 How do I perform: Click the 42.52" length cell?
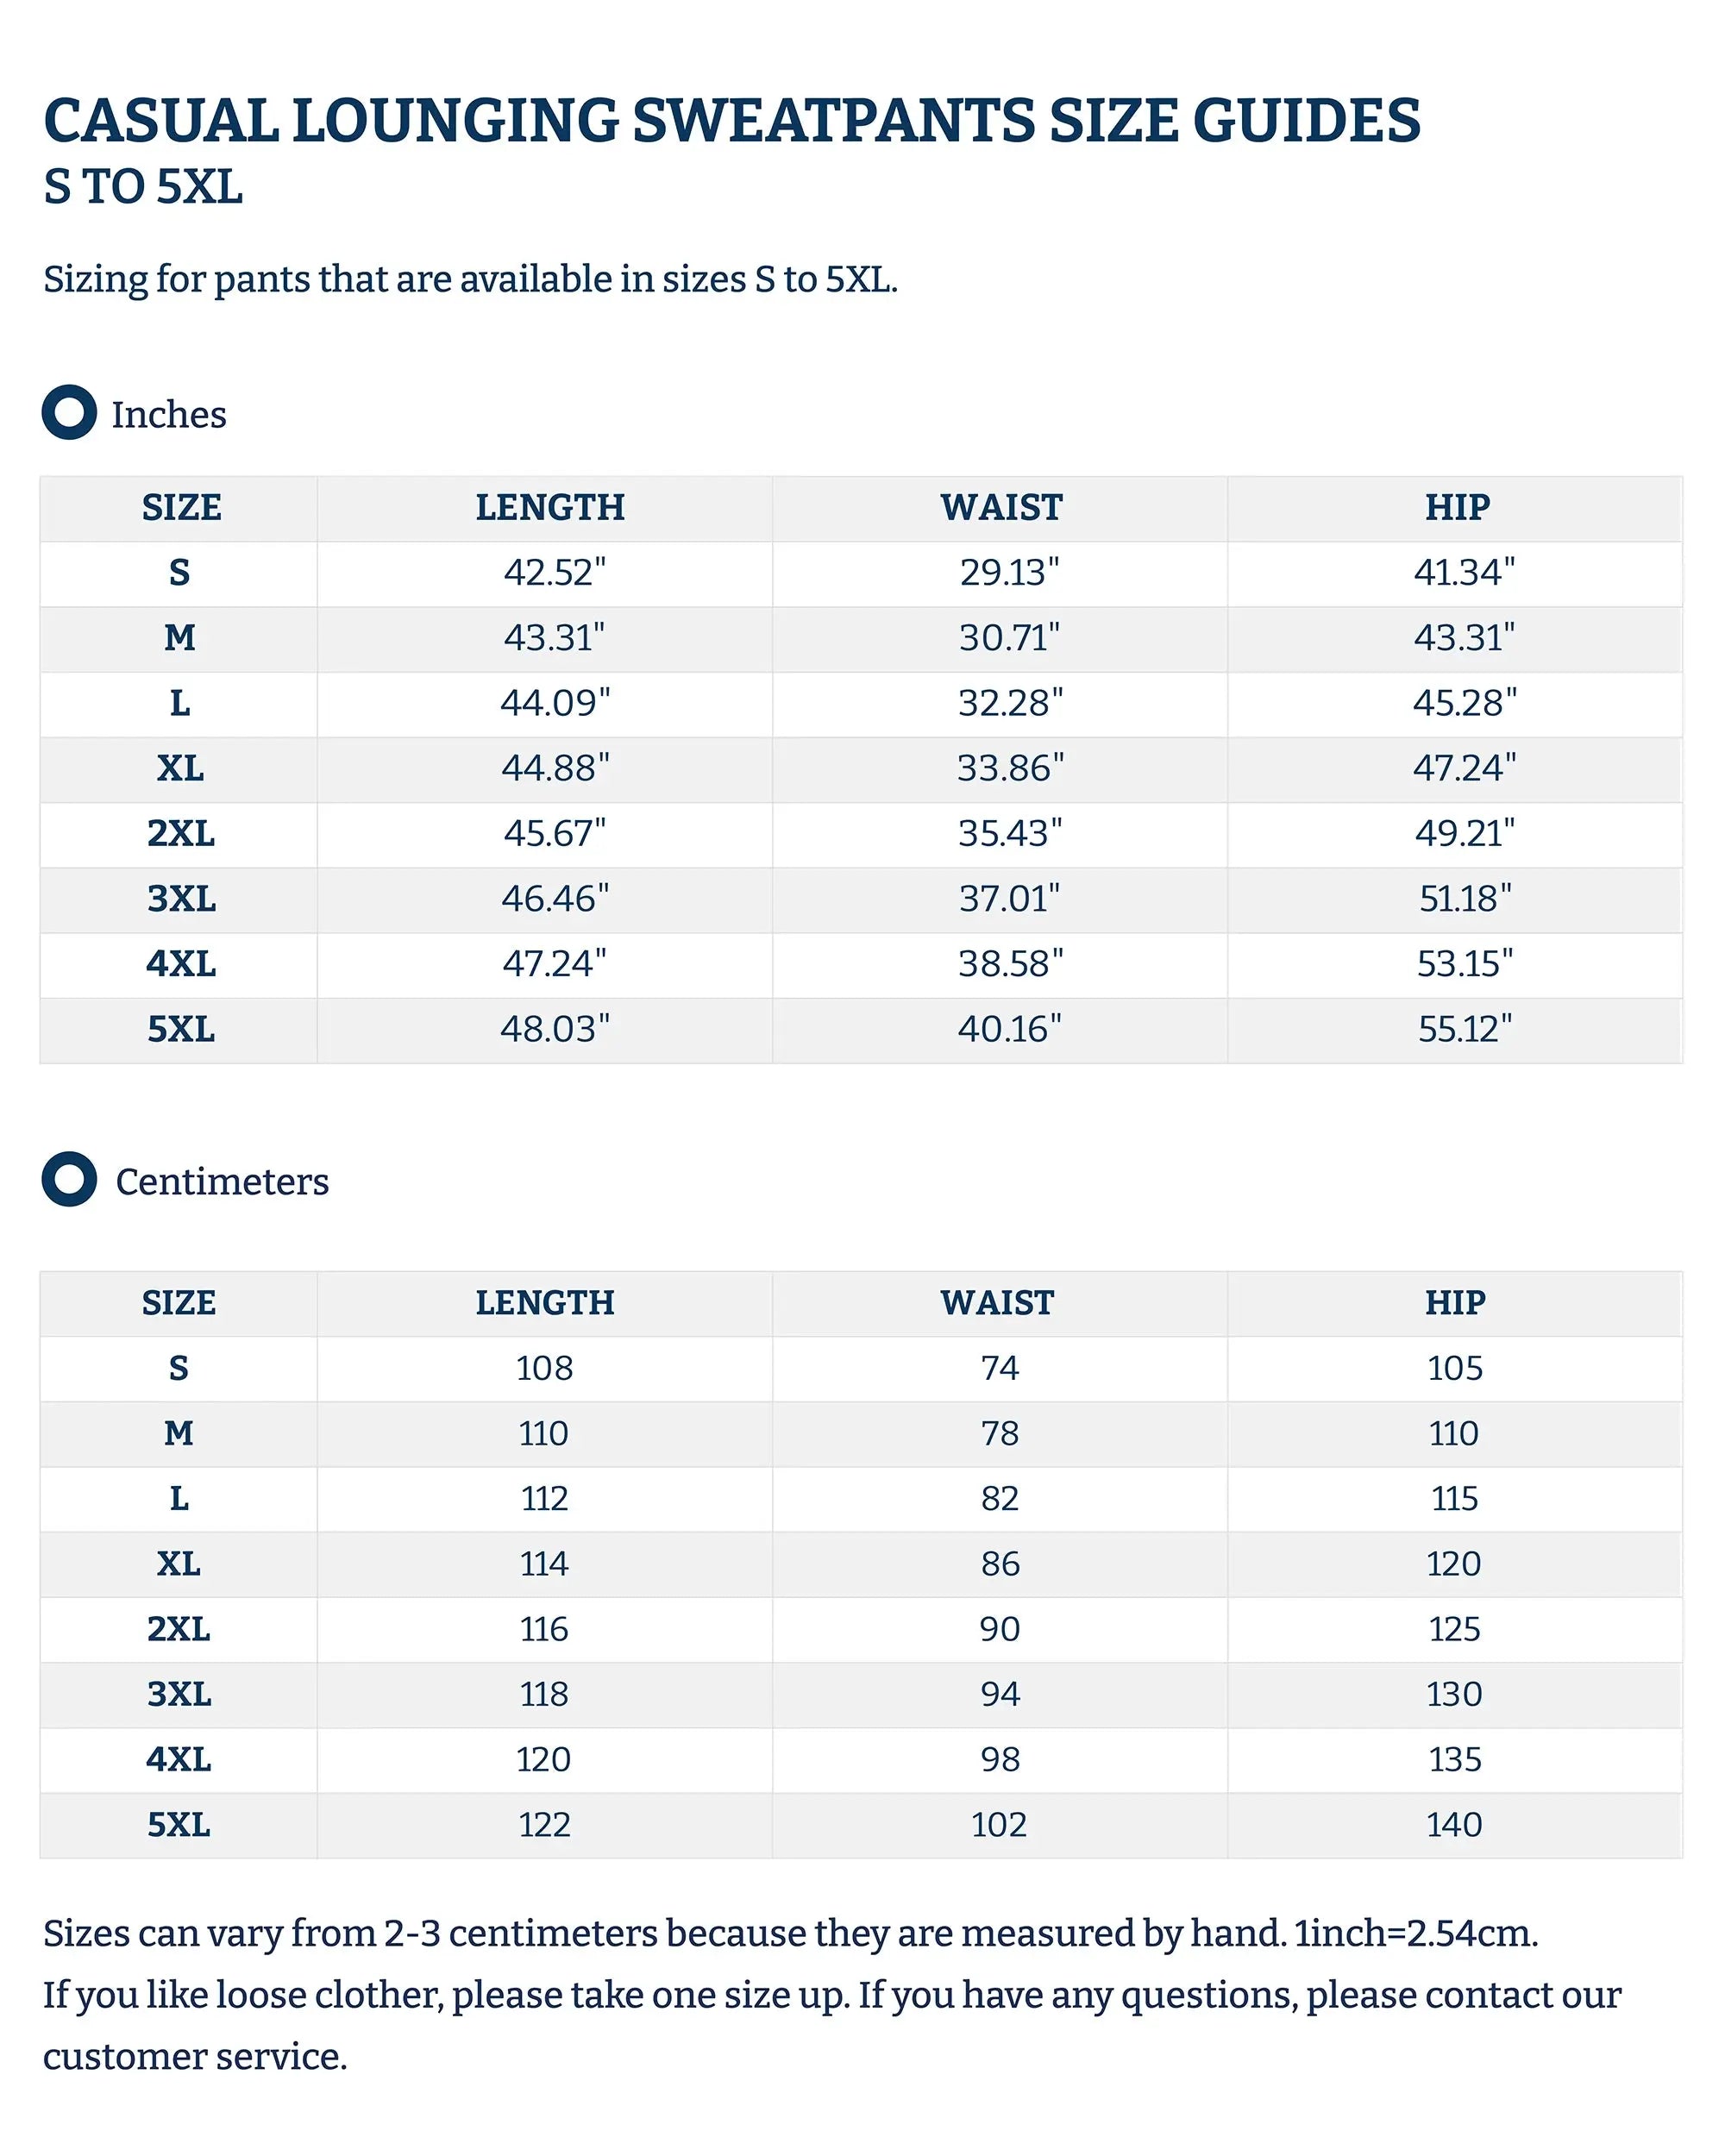click(554, 572)
